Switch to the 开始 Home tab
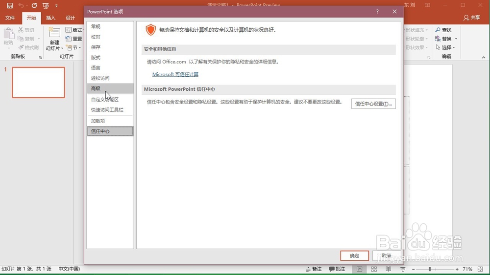This screenshot has width=490, height=275. 31,18
